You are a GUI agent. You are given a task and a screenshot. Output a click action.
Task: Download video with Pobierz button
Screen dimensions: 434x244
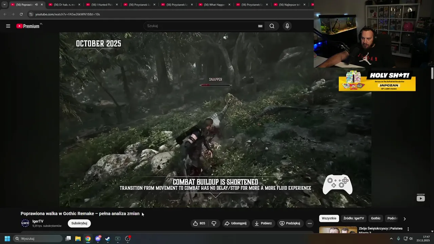[263, 223]
